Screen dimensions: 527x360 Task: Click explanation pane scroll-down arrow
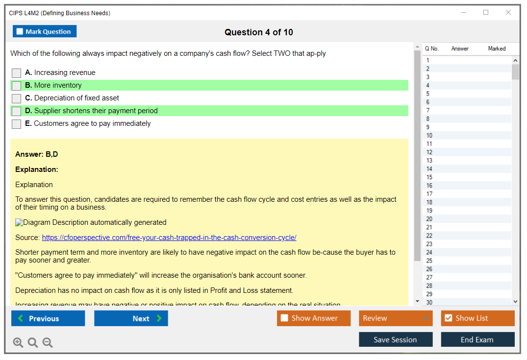click(418, 301)
